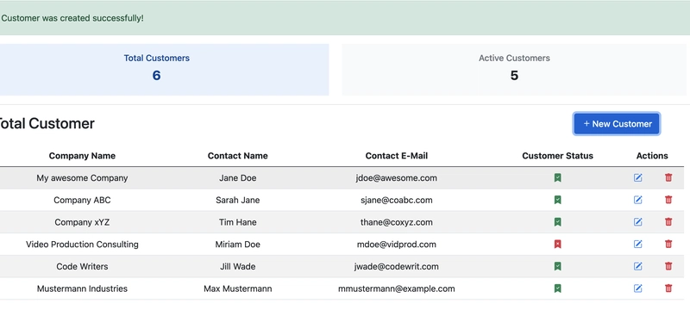
Task: Edit the Company xYZ customer
Action: pos(637,222)
